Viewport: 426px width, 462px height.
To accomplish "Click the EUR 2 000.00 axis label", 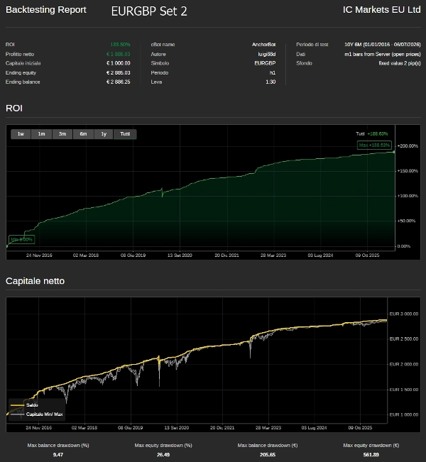I will point(403,365).
